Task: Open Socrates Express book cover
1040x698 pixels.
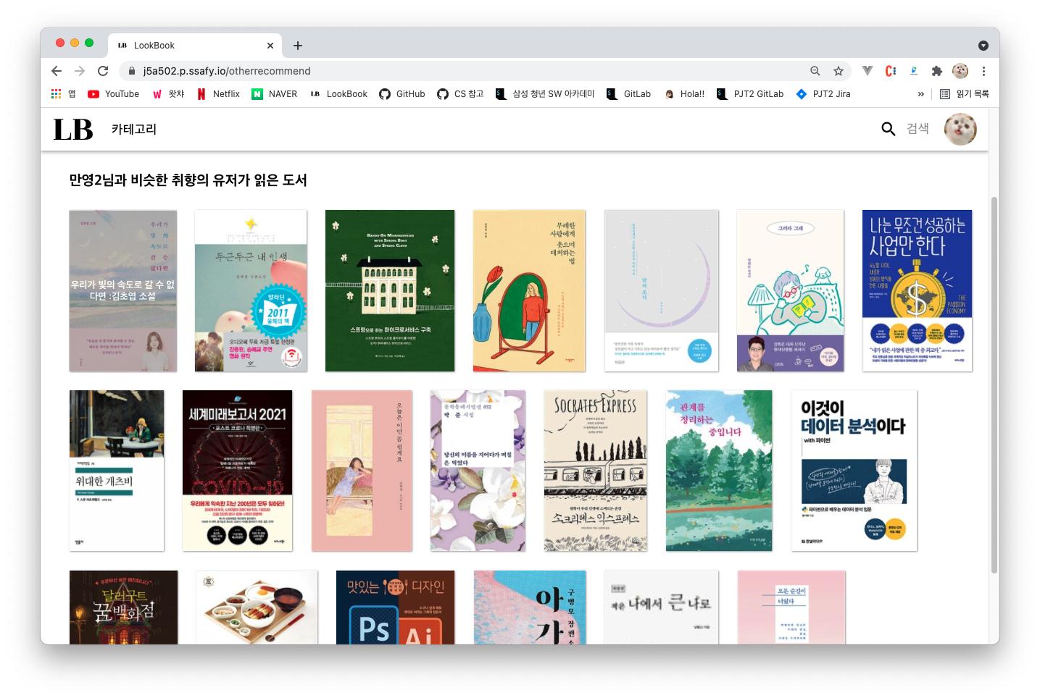Action: coord(596,471)
